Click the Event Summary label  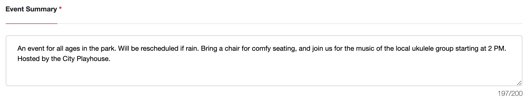(31, 9)
